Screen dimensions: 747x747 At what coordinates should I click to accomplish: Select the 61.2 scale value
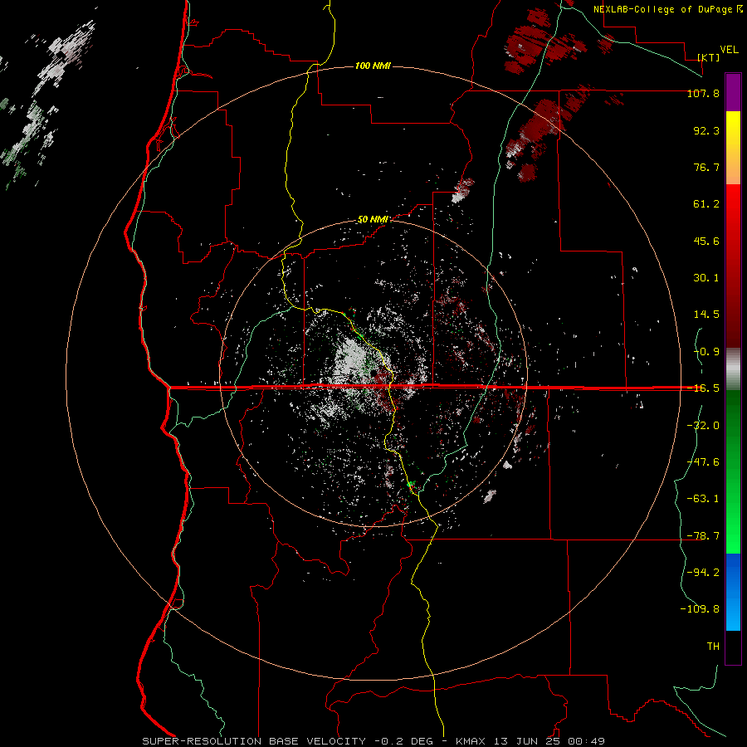tap(706, 204)
